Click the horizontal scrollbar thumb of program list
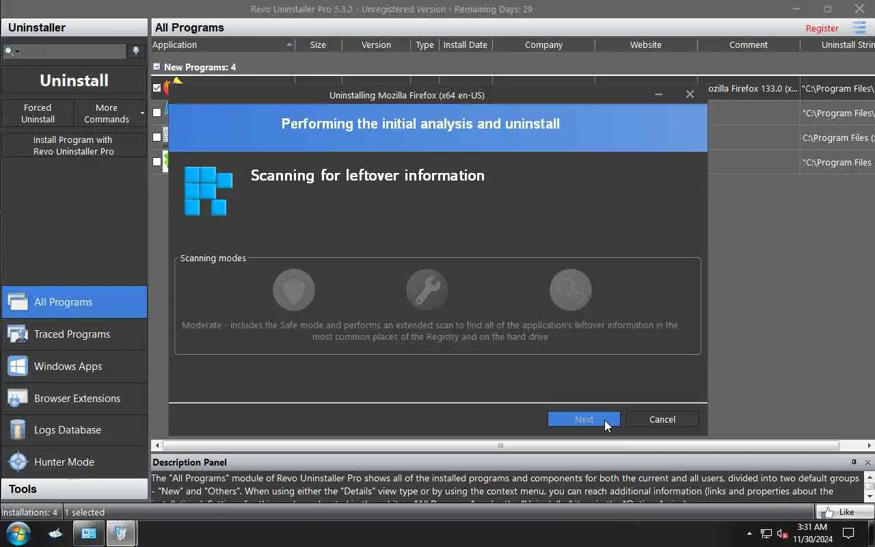 pyautogui.click(x=500, y=446)
